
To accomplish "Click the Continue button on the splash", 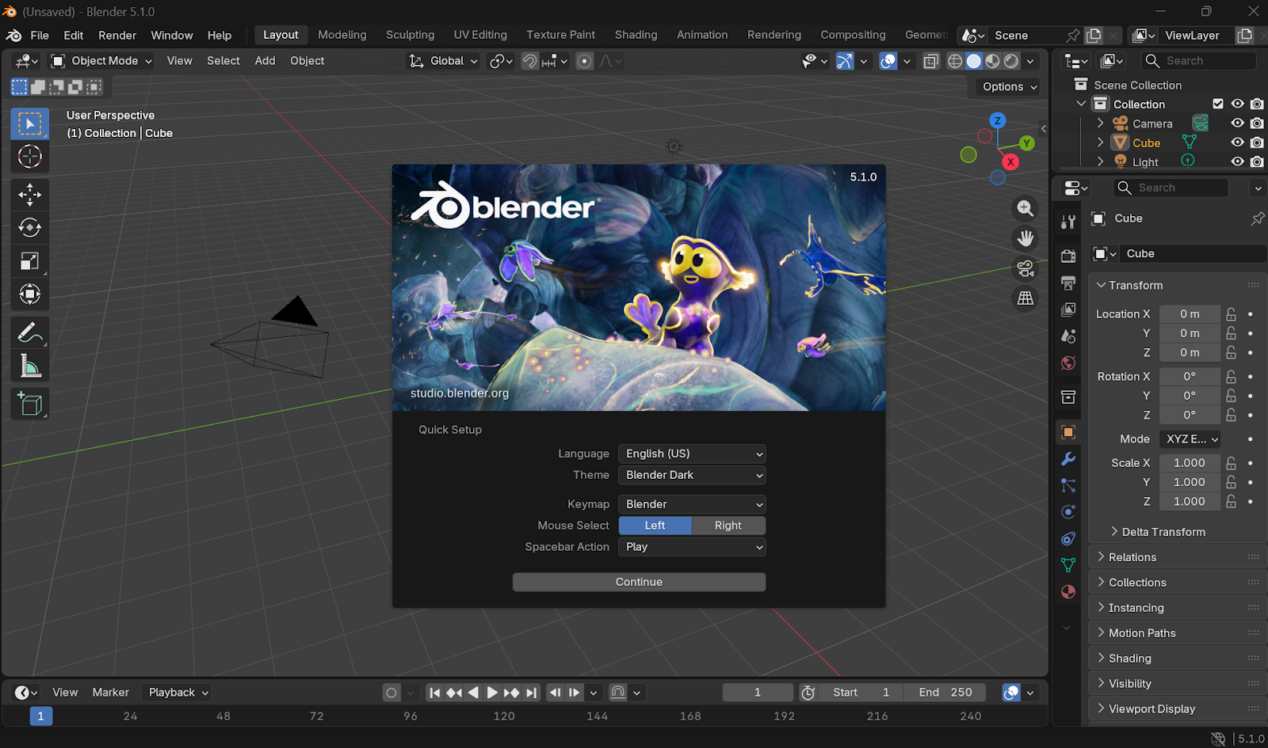I will (x=639, y=582).
